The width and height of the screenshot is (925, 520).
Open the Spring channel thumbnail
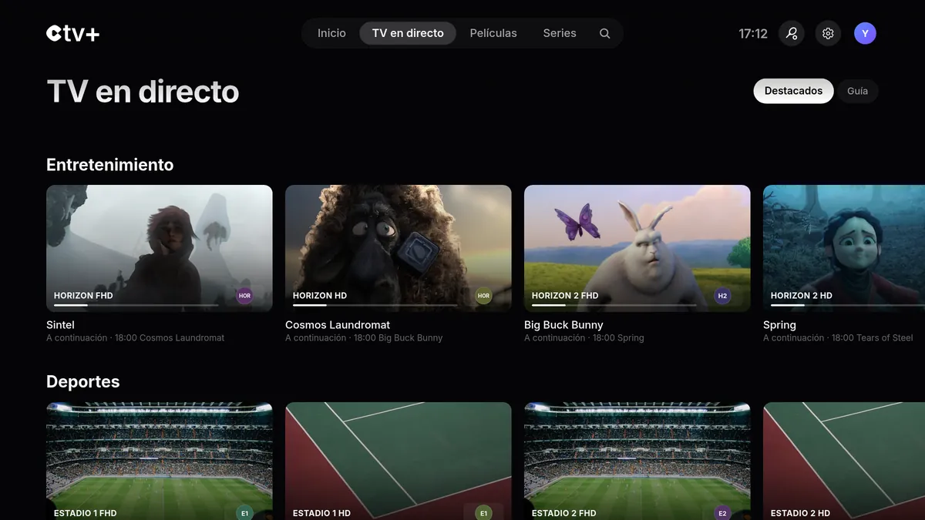(844, 248)
